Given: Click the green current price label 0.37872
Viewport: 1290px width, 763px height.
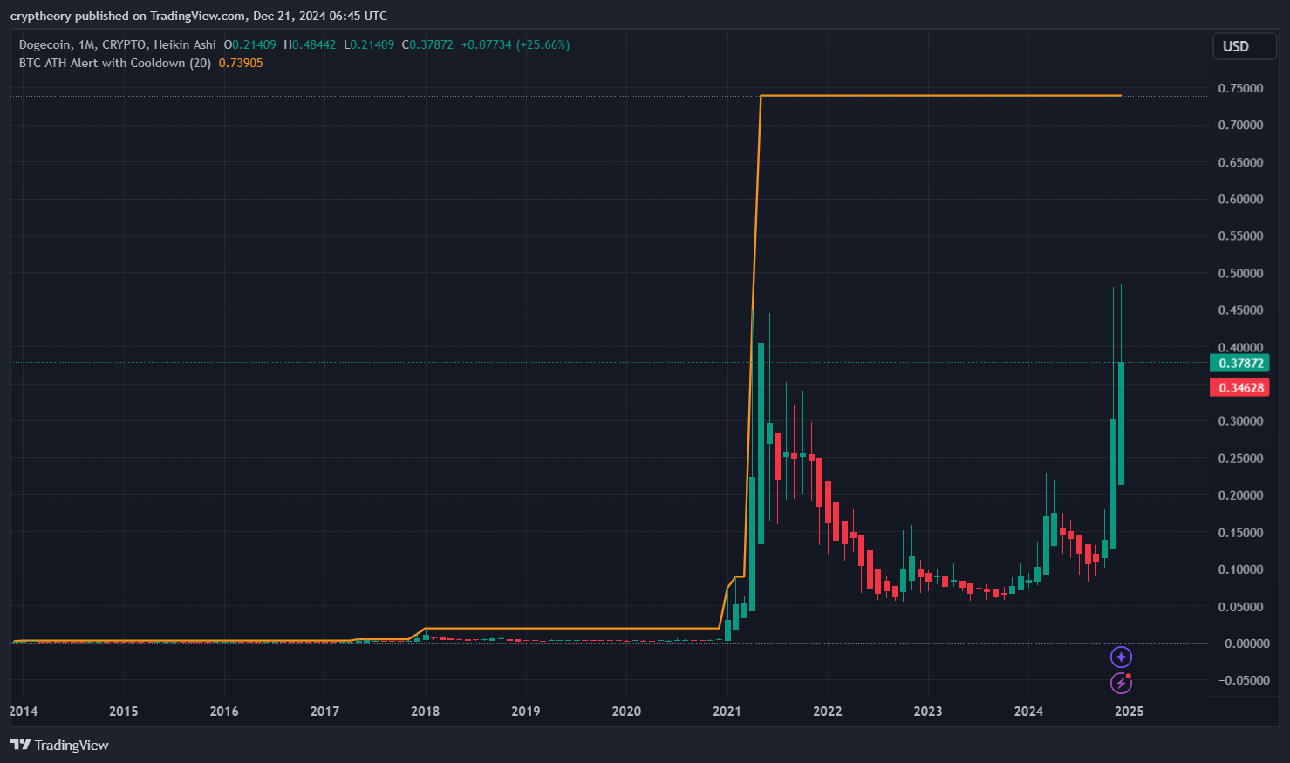Looking at the screenshot, I should tap(1239, 364).
